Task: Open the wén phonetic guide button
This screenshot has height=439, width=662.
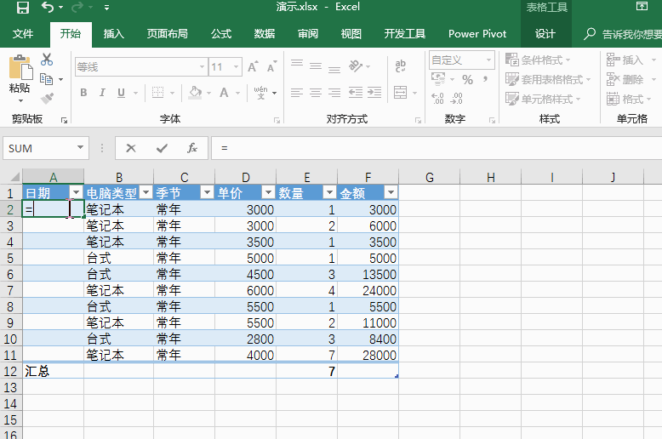Action: (x=261, y=93)
